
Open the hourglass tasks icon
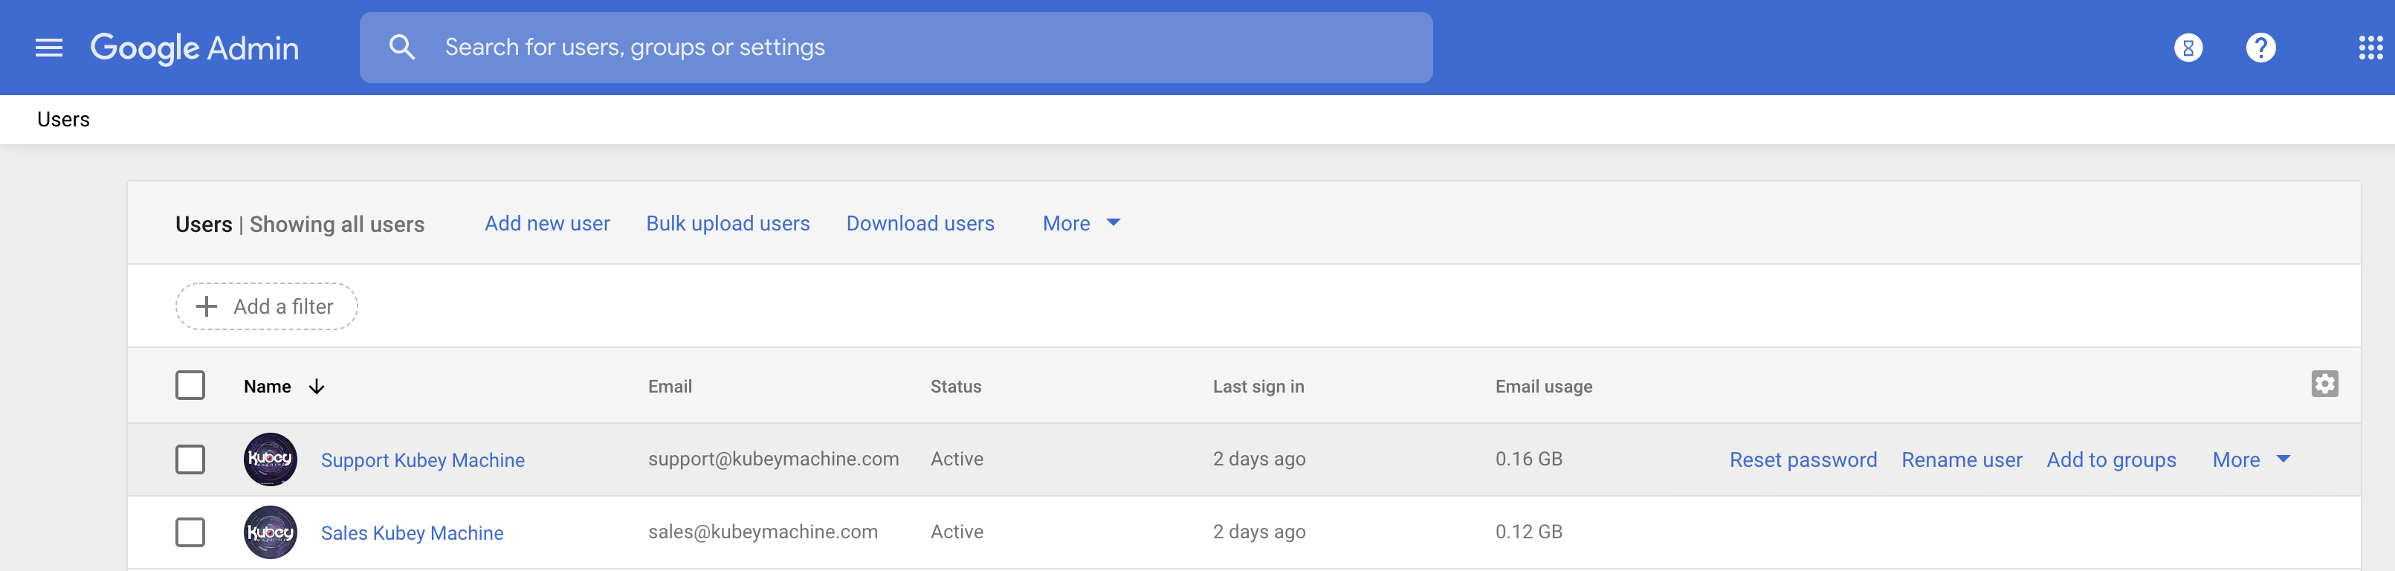2188,48
